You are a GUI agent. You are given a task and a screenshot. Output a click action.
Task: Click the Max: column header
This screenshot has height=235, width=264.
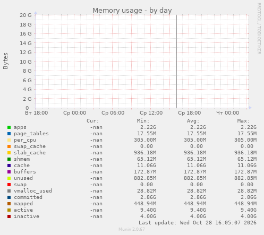(x=244, y=121)
